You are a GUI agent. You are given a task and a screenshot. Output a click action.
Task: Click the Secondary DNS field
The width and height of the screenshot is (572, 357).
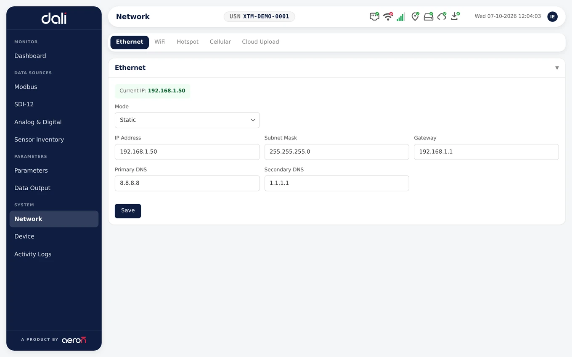(x=336, y=183)
